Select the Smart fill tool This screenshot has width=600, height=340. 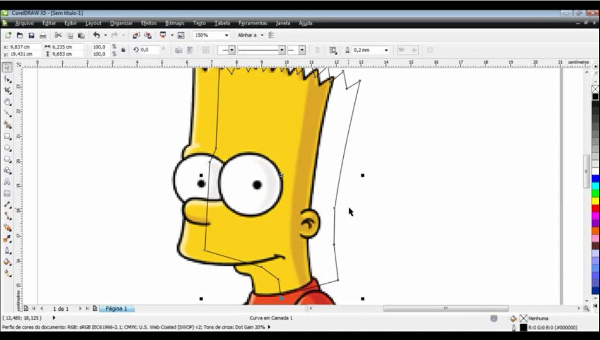[7, 125]
